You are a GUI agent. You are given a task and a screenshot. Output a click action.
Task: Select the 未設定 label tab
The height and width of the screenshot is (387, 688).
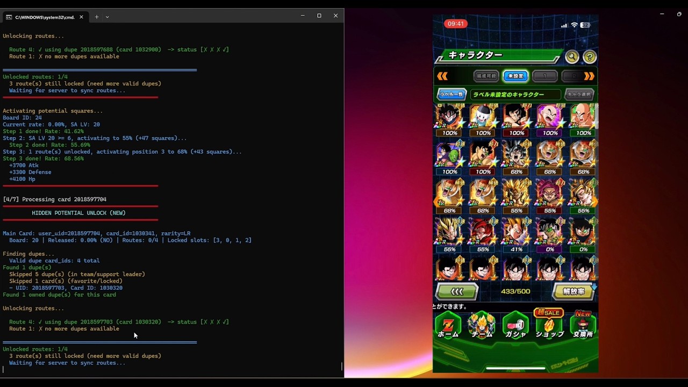515,76
